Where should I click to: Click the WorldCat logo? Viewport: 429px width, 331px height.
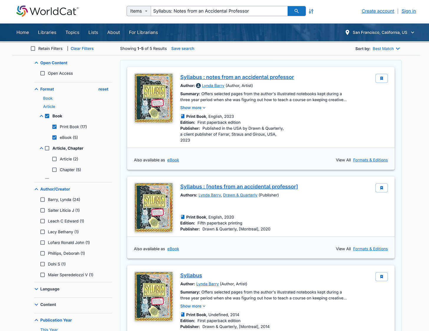click(47, 11)
